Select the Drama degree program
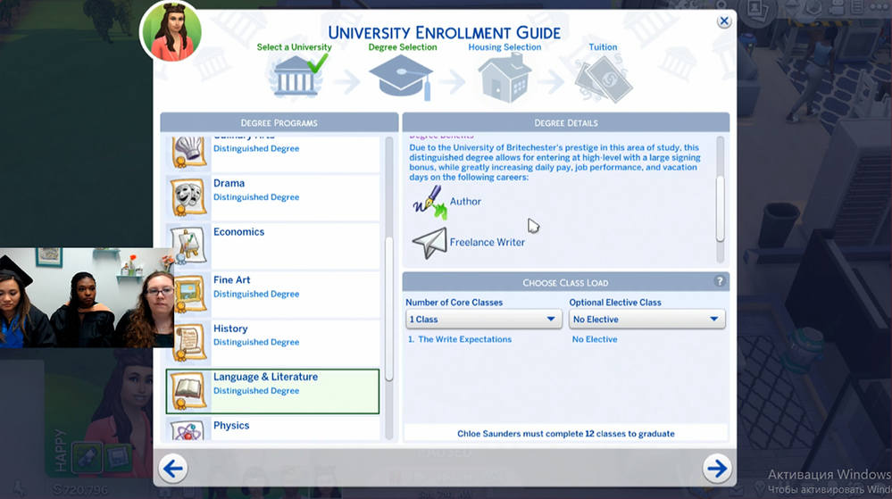892x499 pixels. (x=273, y=197)
